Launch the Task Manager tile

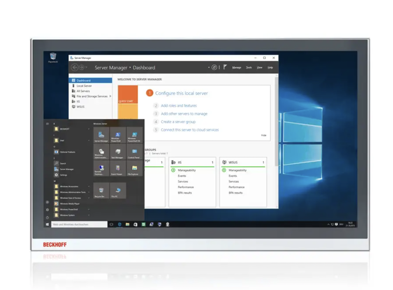tap(118, 152)
